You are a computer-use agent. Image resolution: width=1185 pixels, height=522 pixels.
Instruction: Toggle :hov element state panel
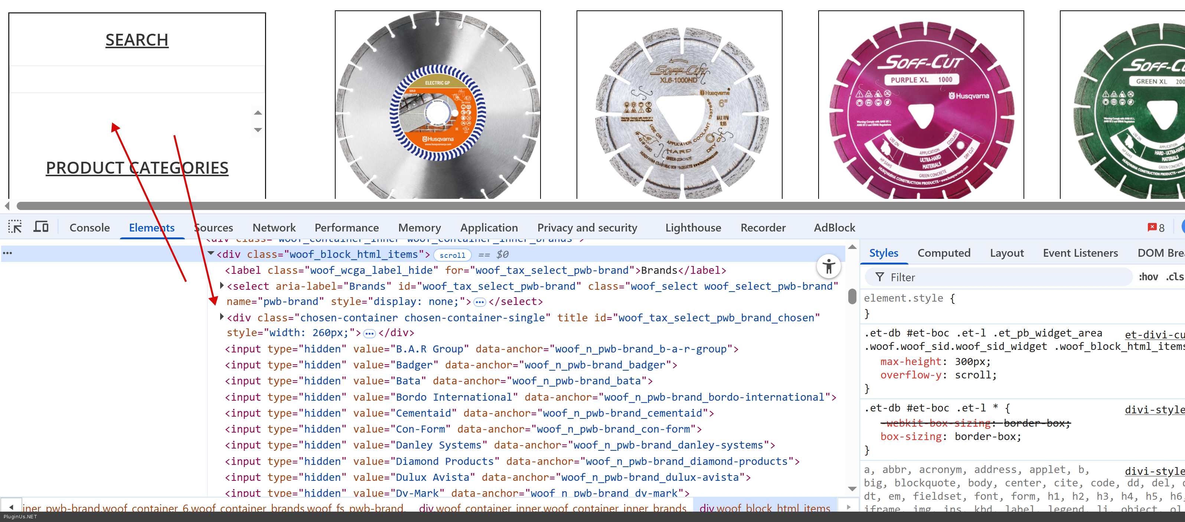coord(1148,277)
